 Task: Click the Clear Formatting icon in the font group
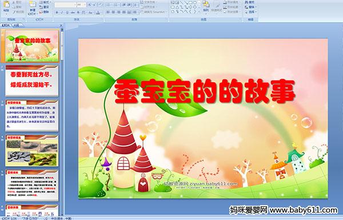tap(101, 5)
